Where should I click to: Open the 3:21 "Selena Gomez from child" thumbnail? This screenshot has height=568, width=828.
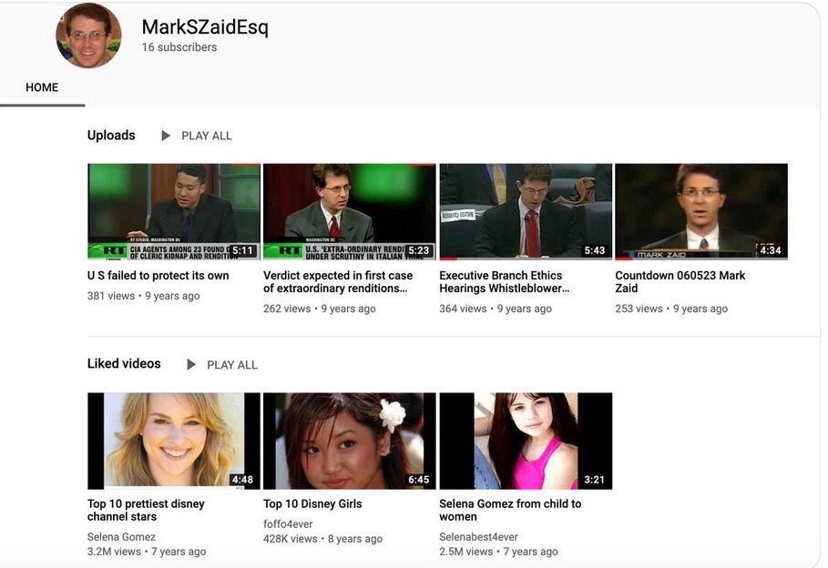click(525, 441)
